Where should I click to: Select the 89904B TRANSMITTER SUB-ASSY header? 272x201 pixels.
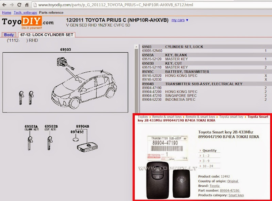(x=207, y=84)
